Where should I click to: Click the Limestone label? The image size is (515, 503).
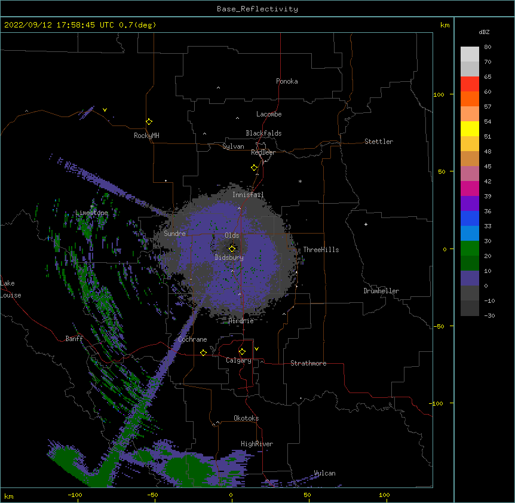(x=91, y=213)
